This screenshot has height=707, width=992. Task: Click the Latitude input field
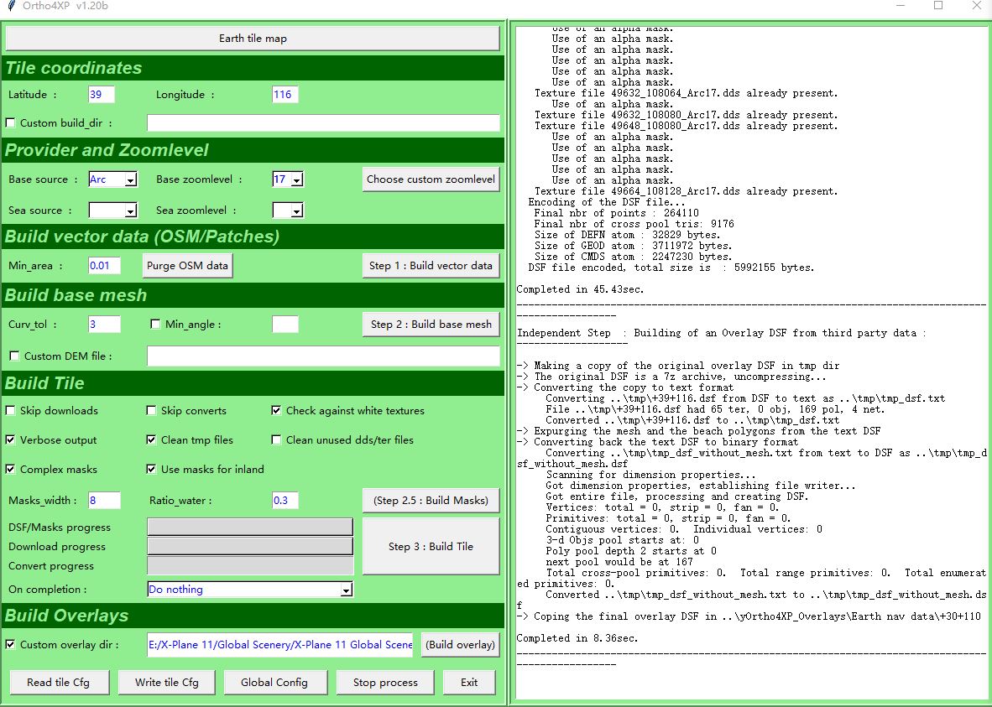(102, 95)
